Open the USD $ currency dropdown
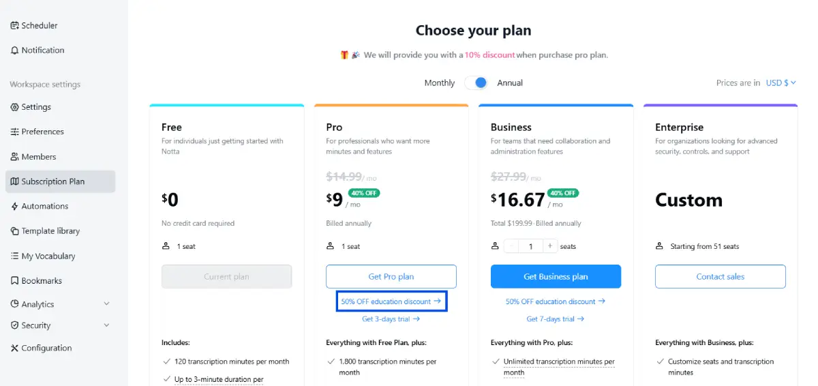The image size is (818, 386). point(781,83)
